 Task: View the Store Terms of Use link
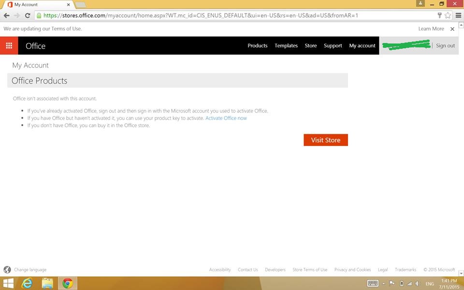pos(310,270)
